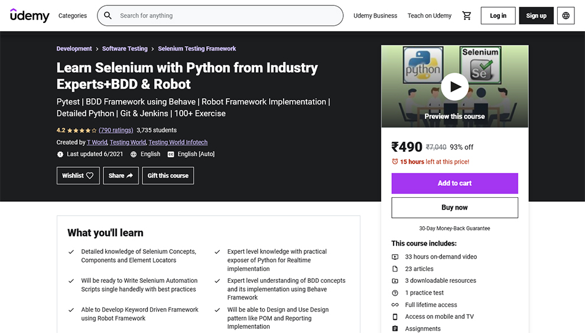
Task: Click the lifetime access infinity icon
Action: 395,305
